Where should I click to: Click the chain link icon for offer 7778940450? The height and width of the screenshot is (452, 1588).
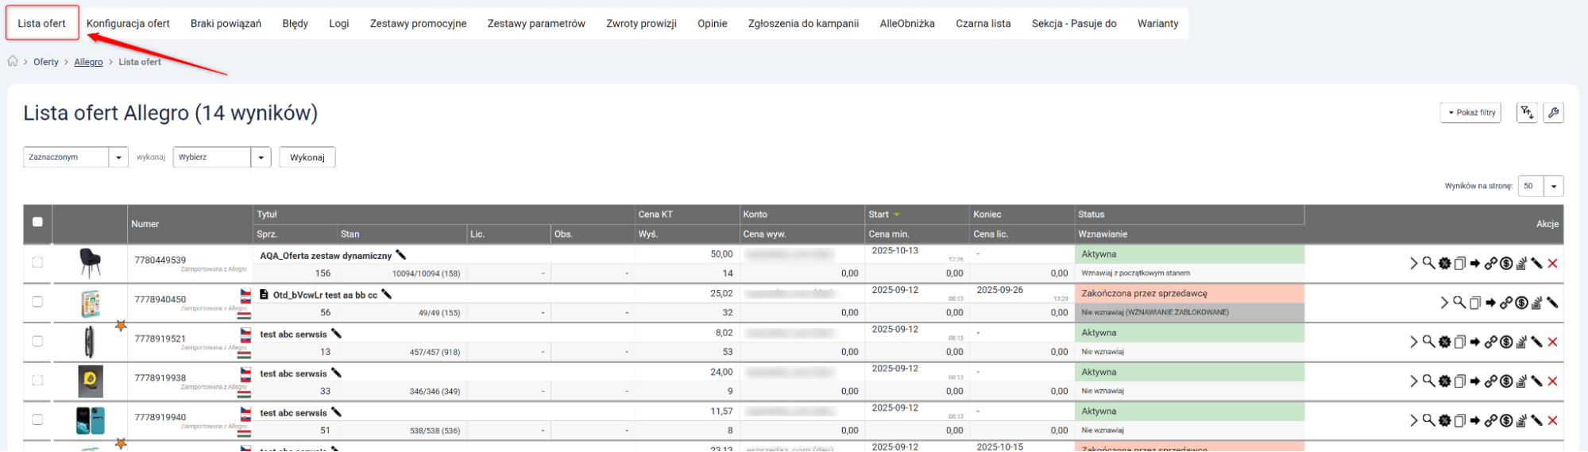(x=1505, y=303)
